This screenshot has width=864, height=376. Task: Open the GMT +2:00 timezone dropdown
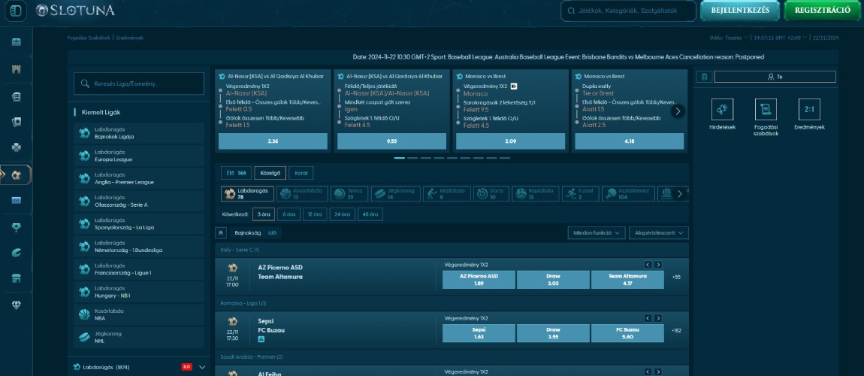coord(781,38)
